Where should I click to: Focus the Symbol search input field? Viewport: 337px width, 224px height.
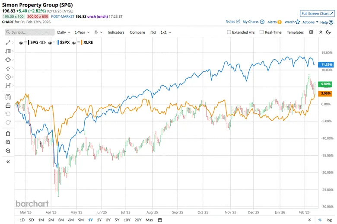click(30, 32)
